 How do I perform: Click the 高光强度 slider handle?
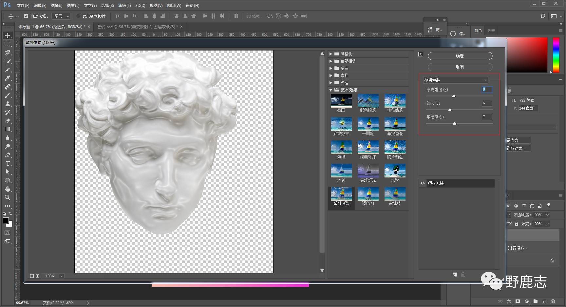pyautogui.click(x=454, y=96)
